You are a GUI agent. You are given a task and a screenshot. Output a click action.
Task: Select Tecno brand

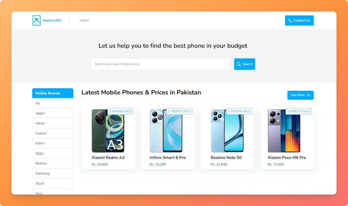53,183
